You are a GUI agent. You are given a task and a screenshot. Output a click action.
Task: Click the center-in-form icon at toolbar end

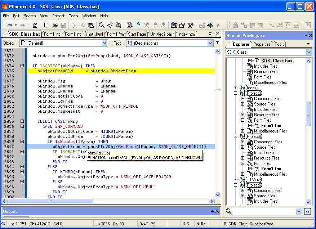click(308, 25)
